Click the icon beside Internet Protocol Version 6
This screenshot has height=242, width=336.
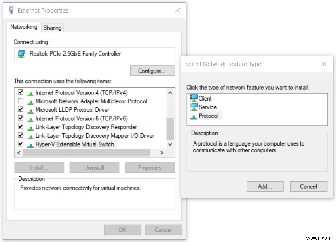(x=30, y=119)
